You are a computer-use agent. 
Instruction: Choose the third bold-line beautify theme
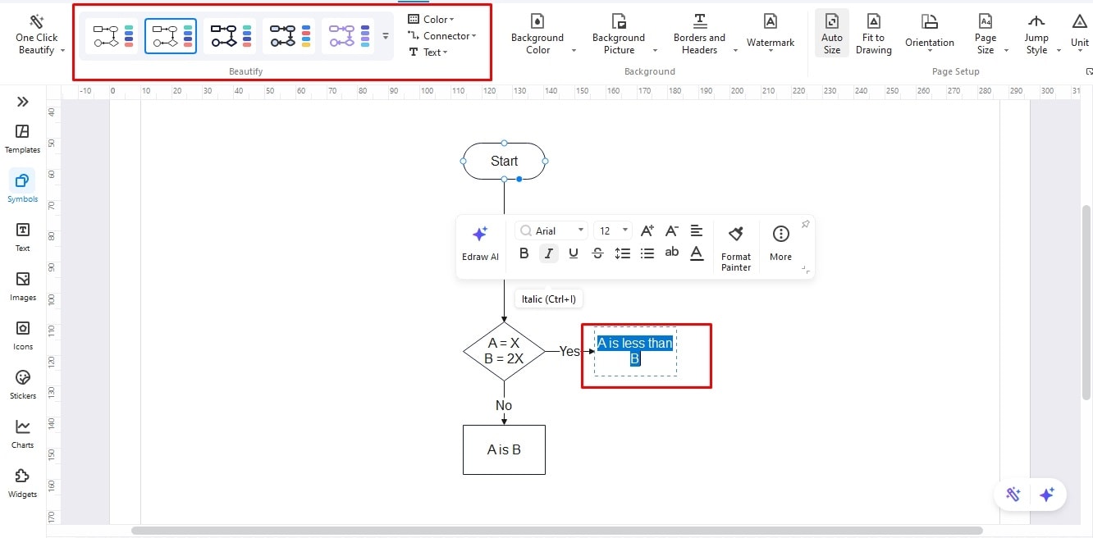(x=230, y=36)
